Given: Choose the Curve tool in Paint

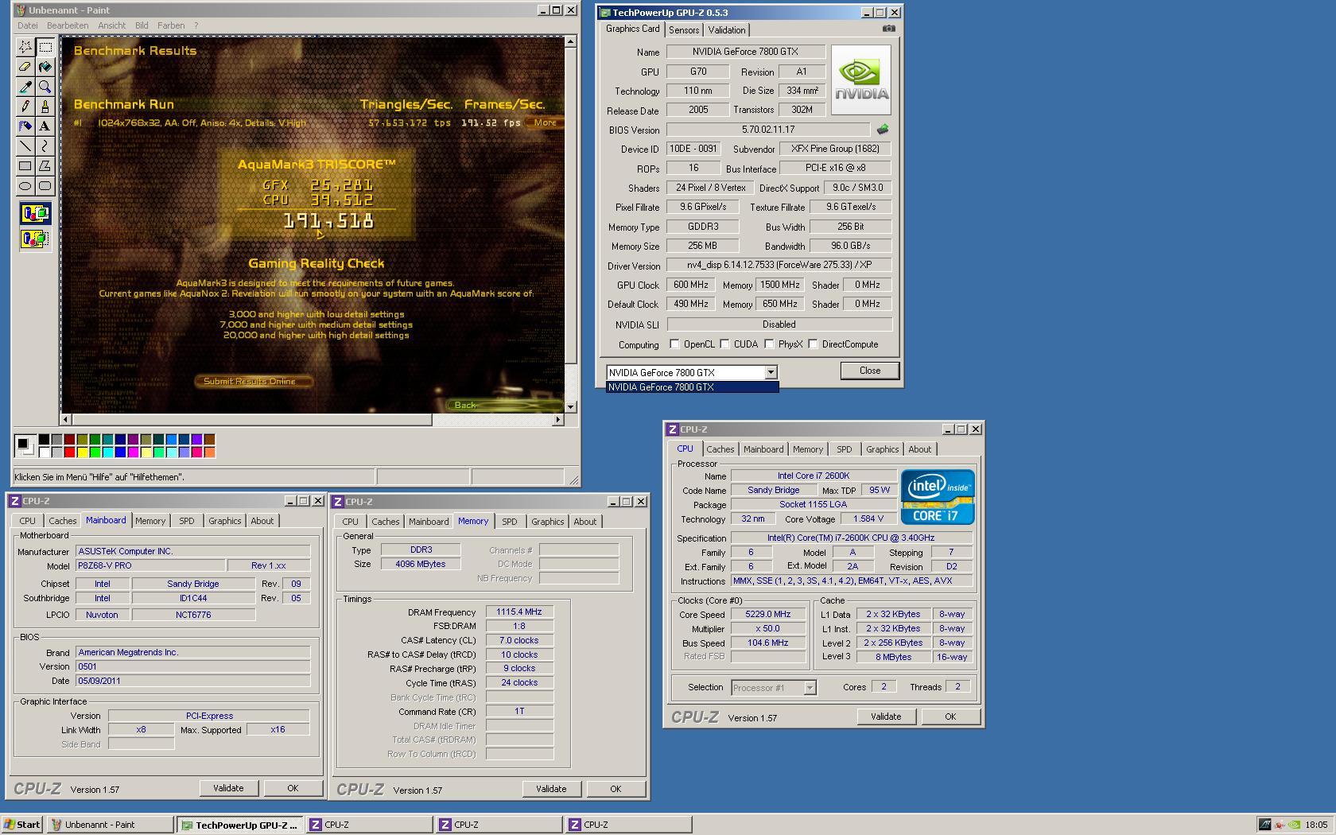Looking at the screenshot, I should [x=45, y=146].
